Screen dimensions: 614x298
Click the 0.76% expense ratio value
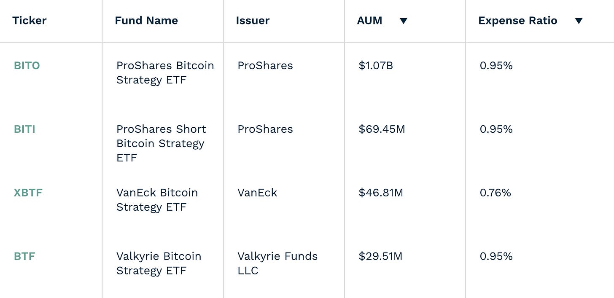495,193
